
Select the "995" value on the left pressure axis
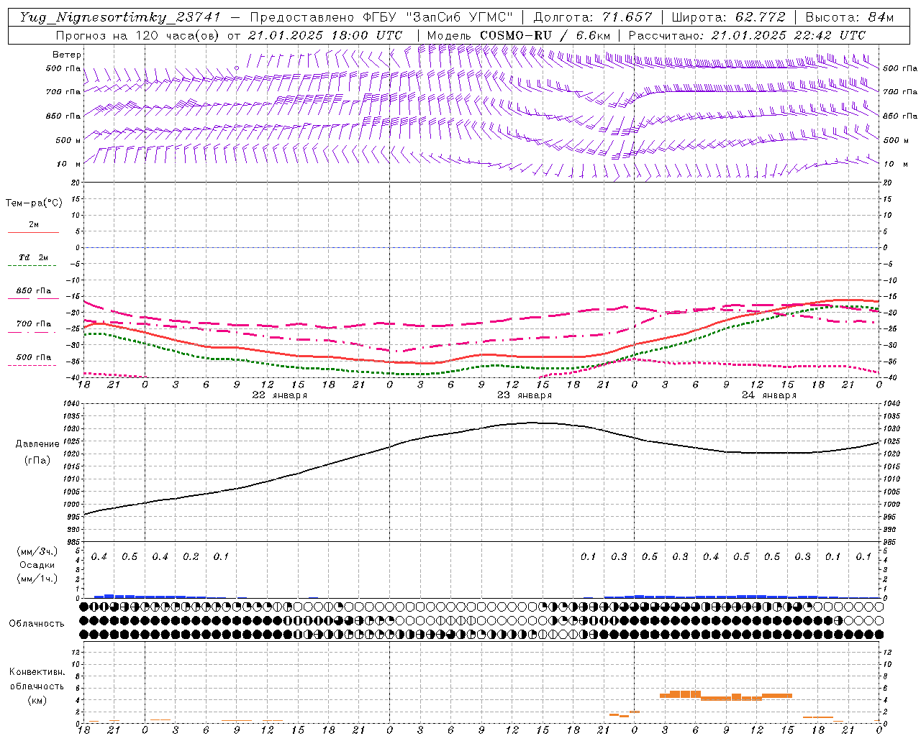(75, 517)
